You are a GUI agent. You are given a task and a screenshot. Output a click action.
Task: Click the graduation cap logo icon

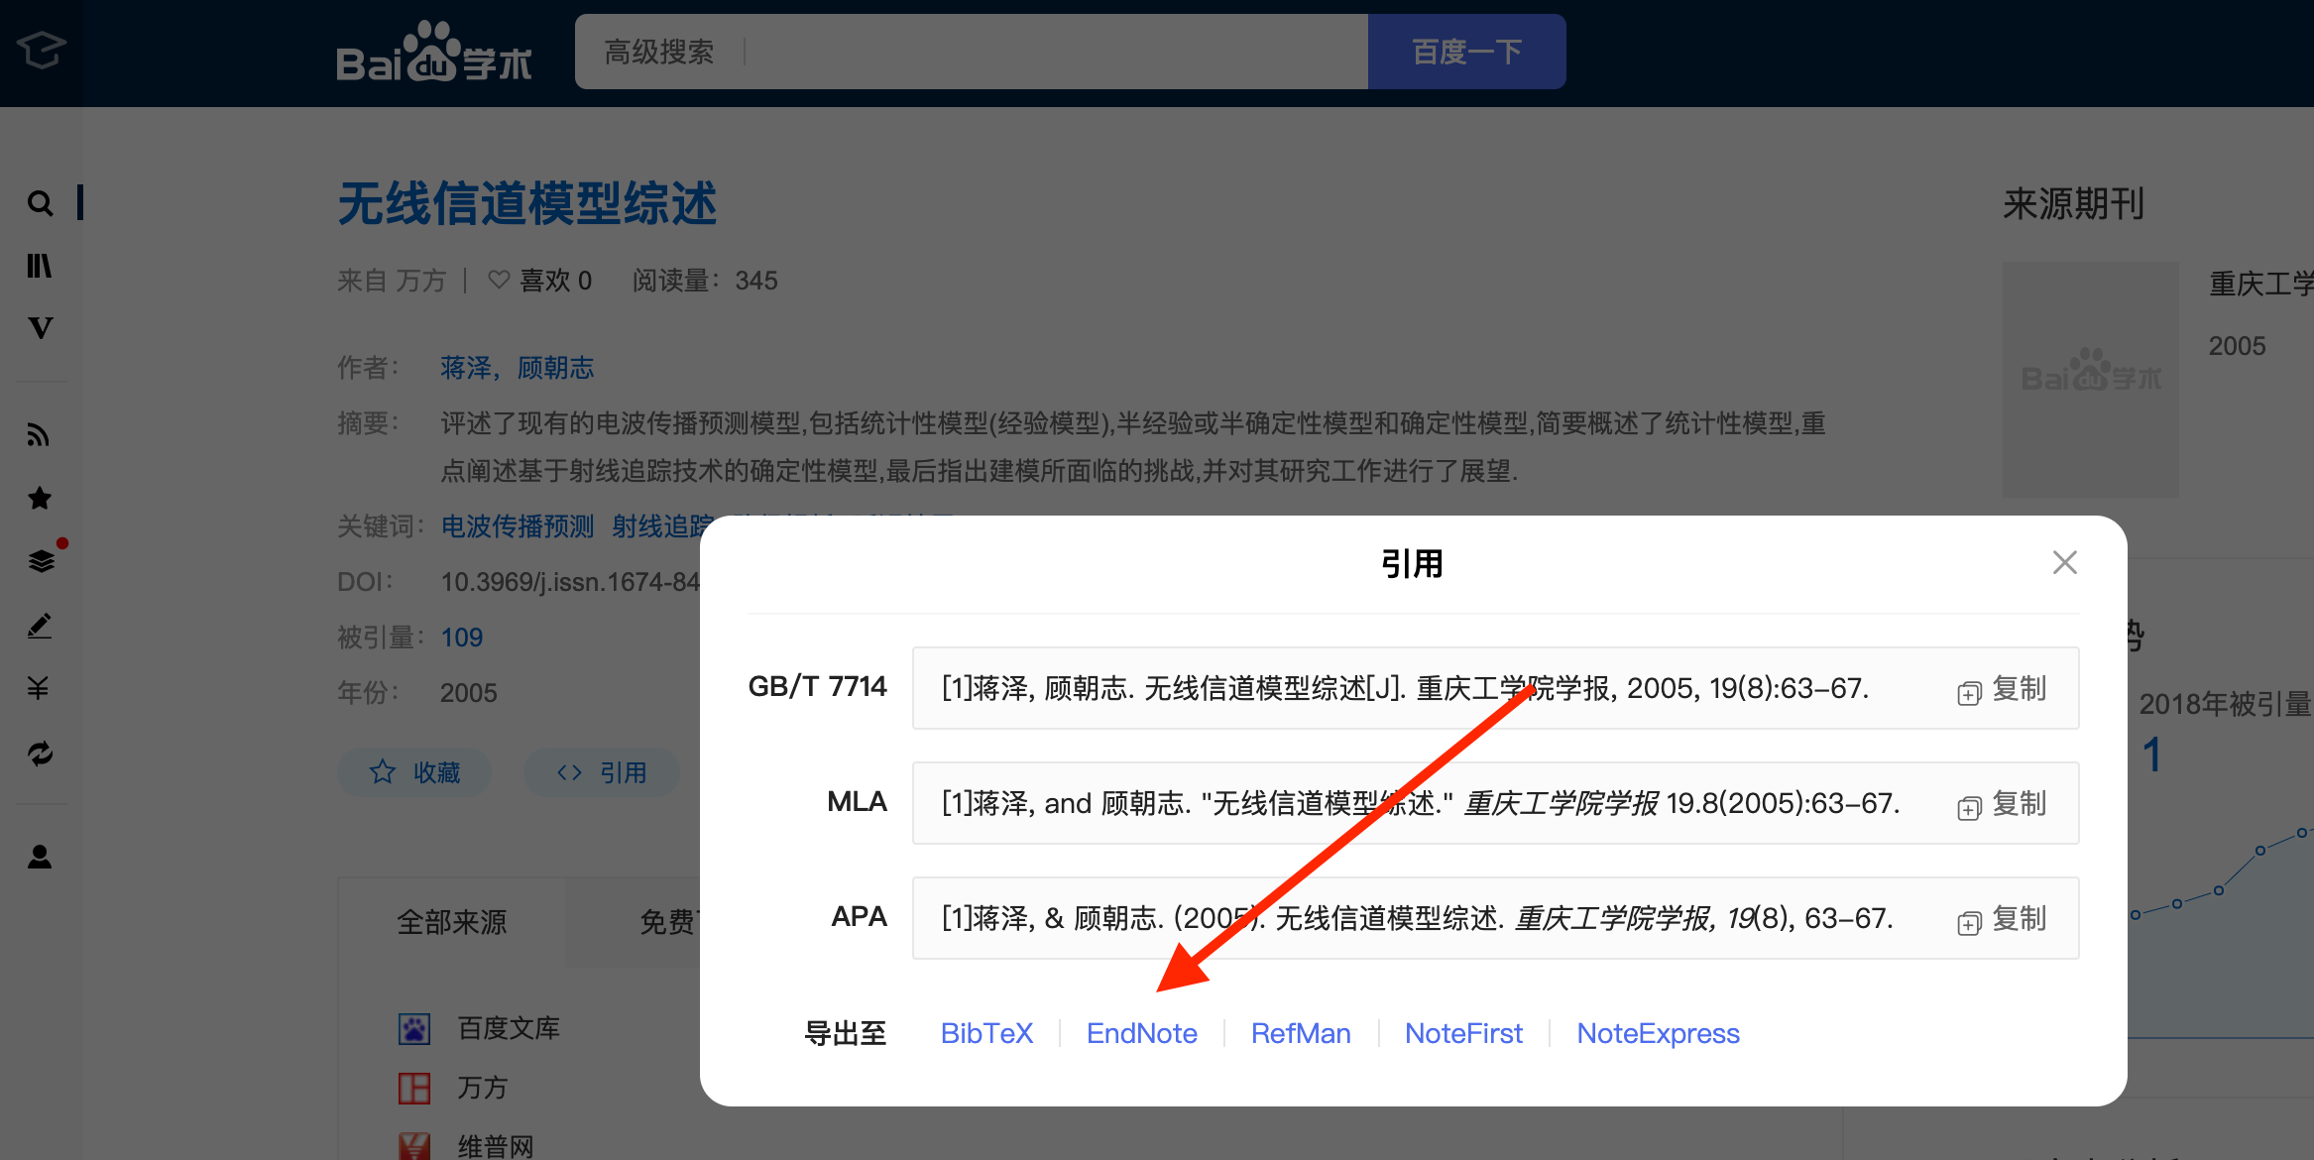click(41, 50)
